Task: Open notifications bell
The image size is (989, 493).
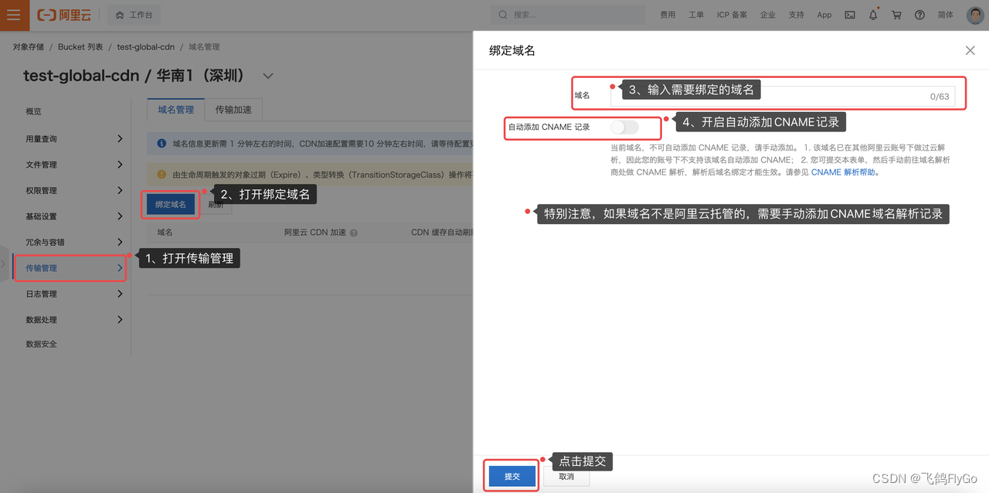Action: point(873,15)
